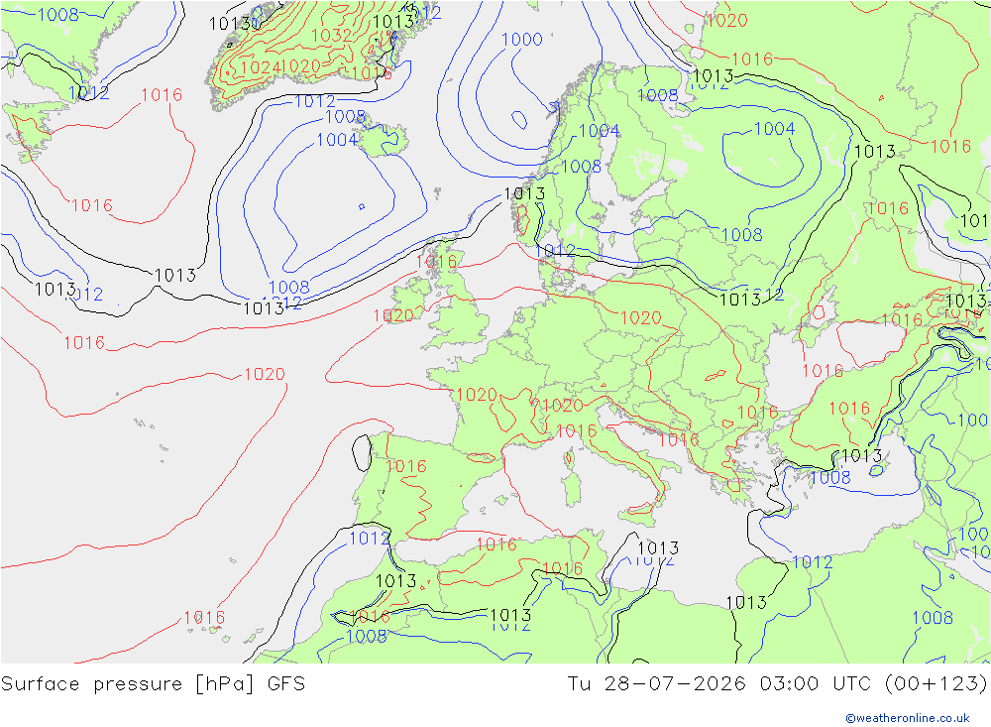
Task: Click the blue 1008 label over Morocco
Action: click(x=367, y=636)
